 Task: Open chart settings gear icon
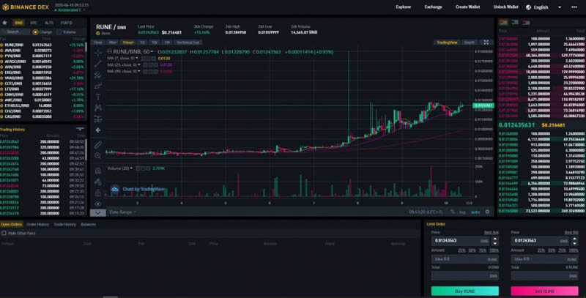click(x=487, y=212)
